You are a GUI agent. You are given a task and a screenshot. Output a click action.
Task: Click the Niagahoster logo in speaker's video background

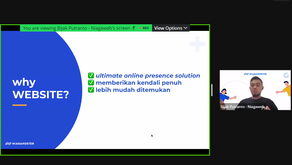click(255, 74)
